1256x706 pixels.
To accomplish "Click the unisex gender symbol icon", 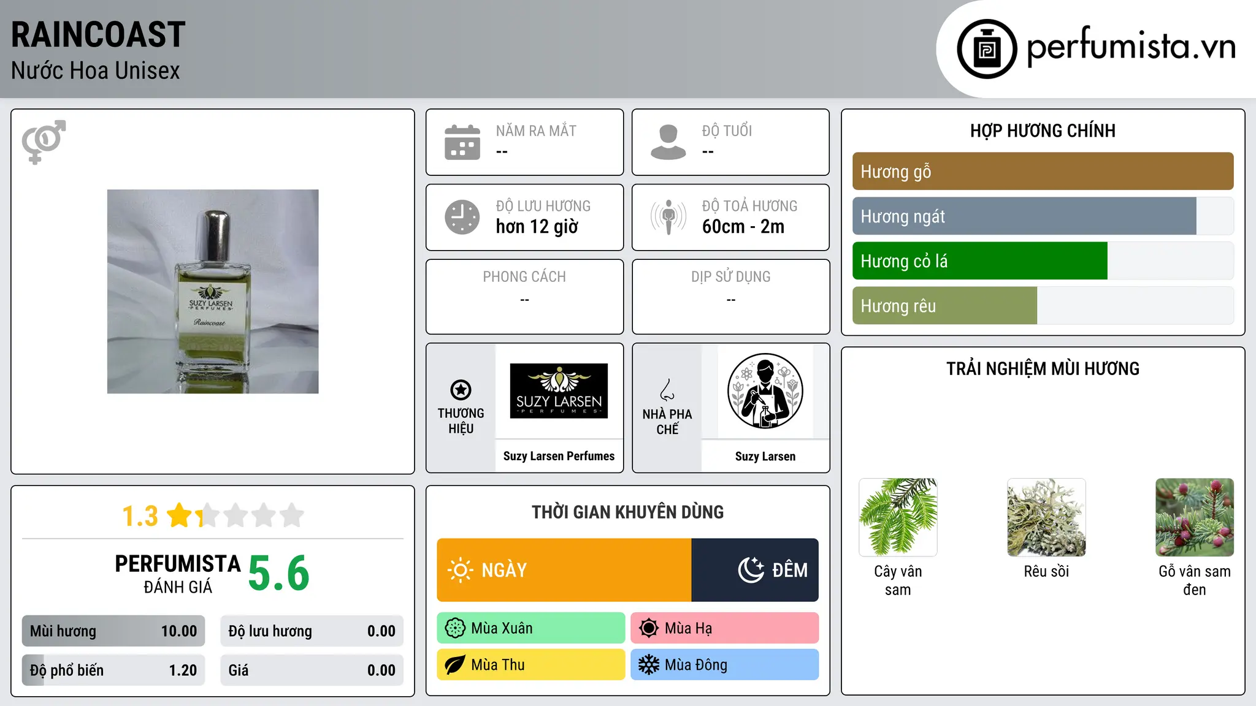I will click(44, 142).
